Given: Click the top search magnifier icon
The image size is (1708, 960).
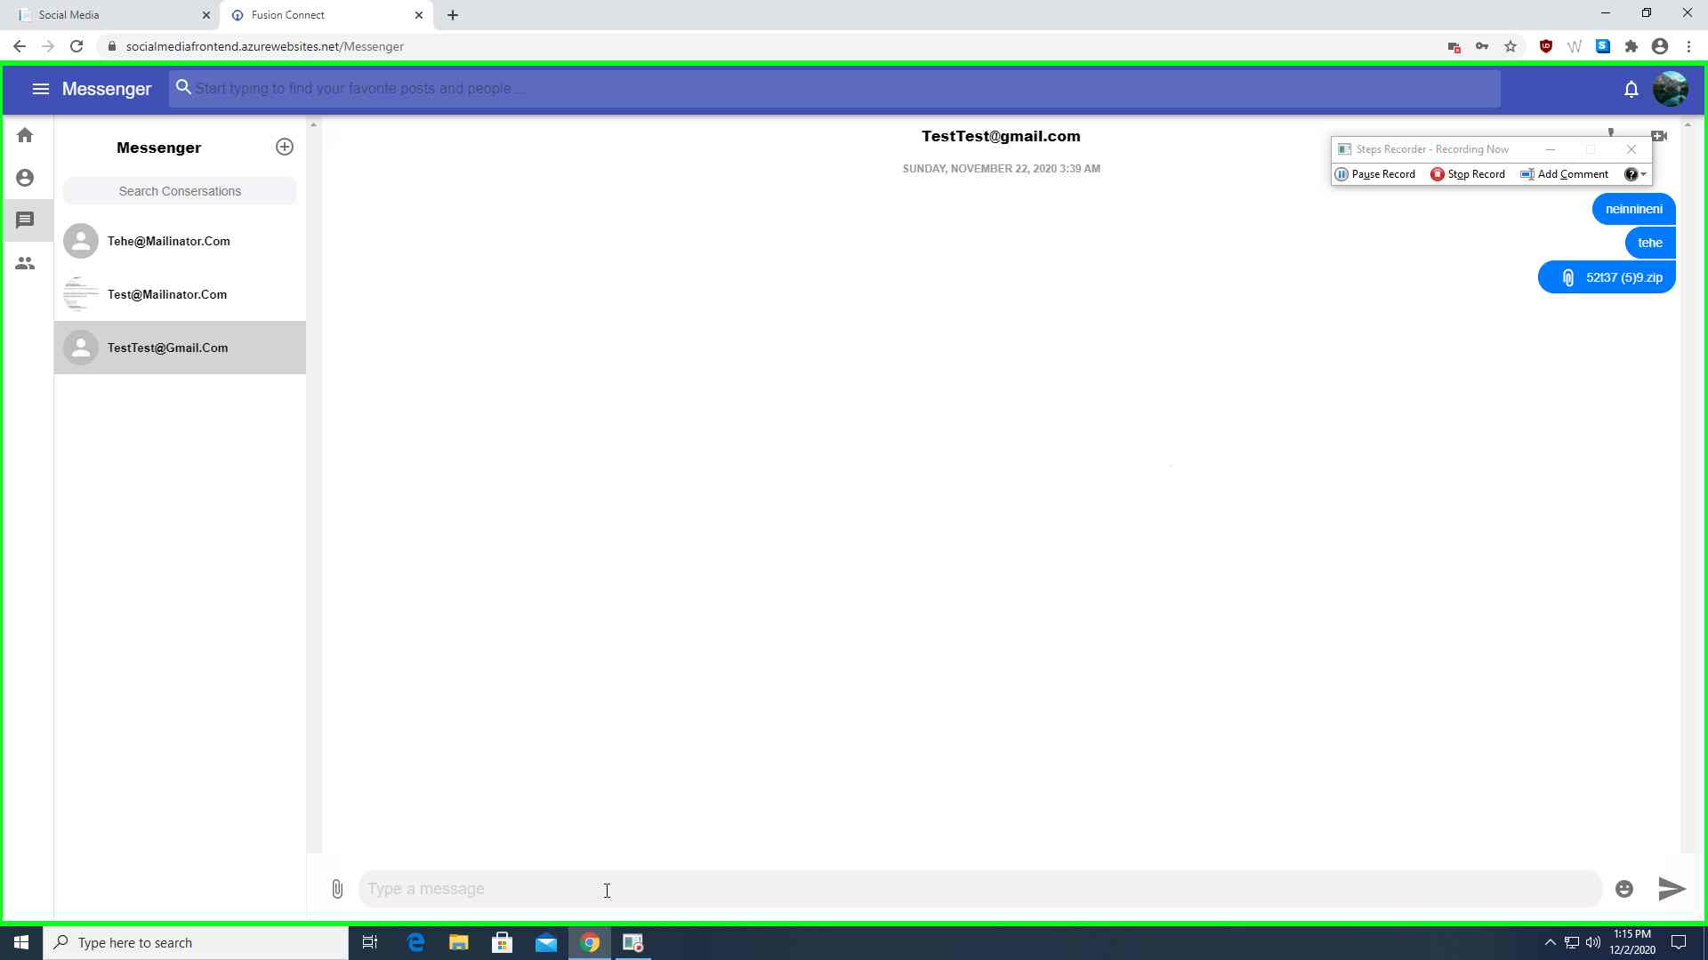Looking at the screenshot, I should pos(183,87).
